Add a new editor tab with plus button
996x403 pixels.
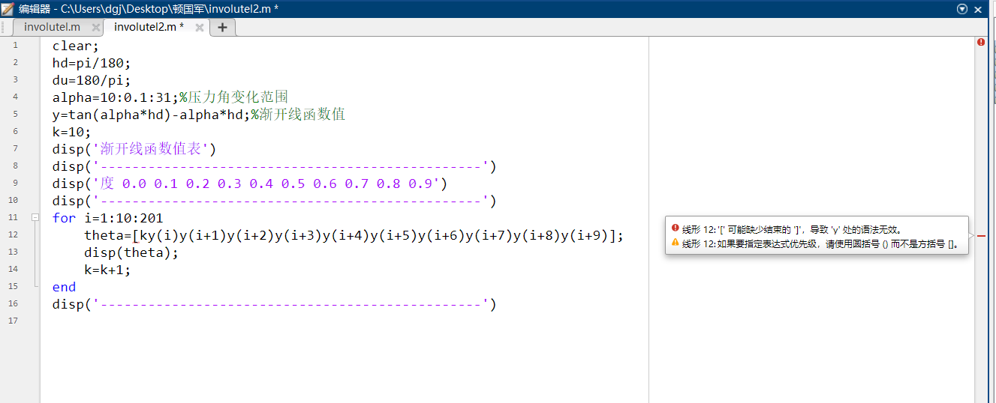click(222, 27)
